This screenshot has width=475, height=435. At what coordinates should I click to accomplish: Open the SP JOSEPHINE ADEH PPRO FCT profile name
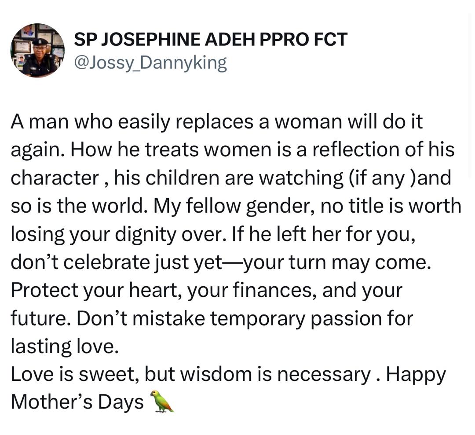click(x=210, y=40)
